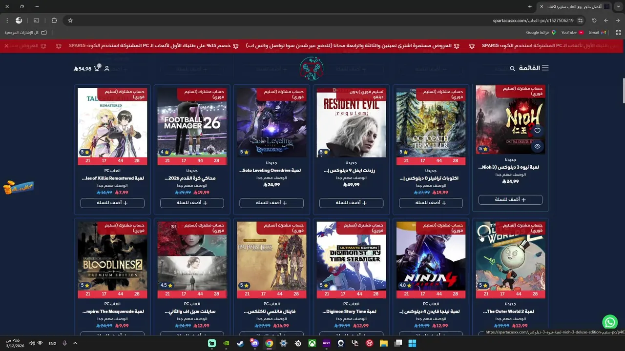Open the user account icon
The height and width of the screenshot is (351, 625).
coord(107,69)
